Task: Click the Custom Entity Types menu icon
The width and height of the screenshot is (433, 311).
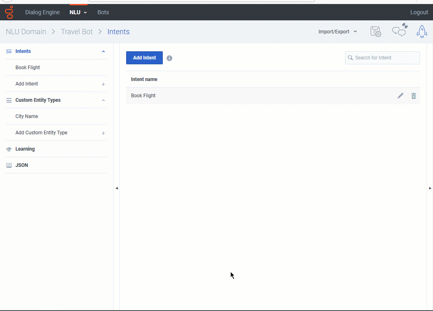Action: (x=9, y=100)
